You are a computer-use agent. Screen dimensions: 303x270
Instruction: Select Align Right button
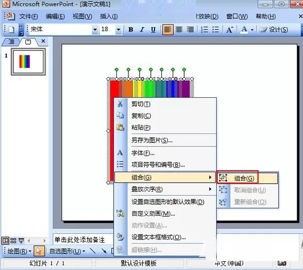pos(190,29)
